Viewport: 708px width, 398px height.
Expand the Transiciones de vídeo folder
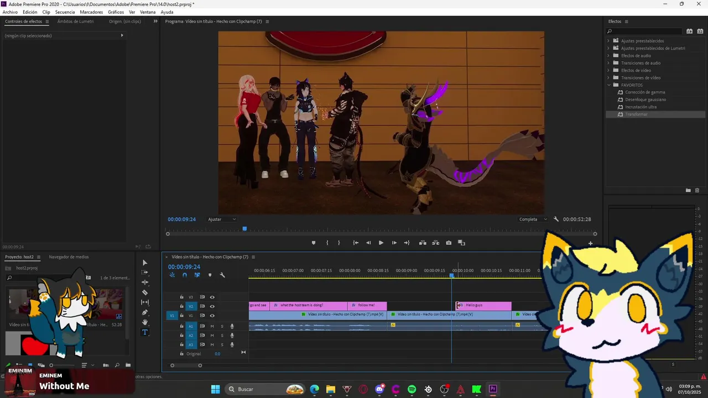[x=608, y=78]
